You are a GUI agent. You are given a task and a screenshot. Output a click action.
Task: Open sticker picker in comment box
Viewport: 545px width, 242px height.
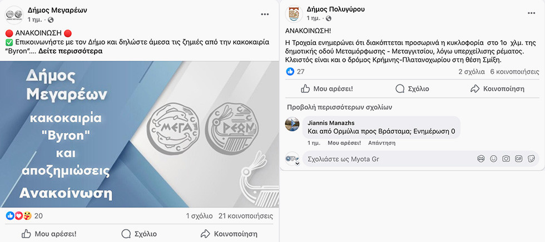[x=531, y=159]
